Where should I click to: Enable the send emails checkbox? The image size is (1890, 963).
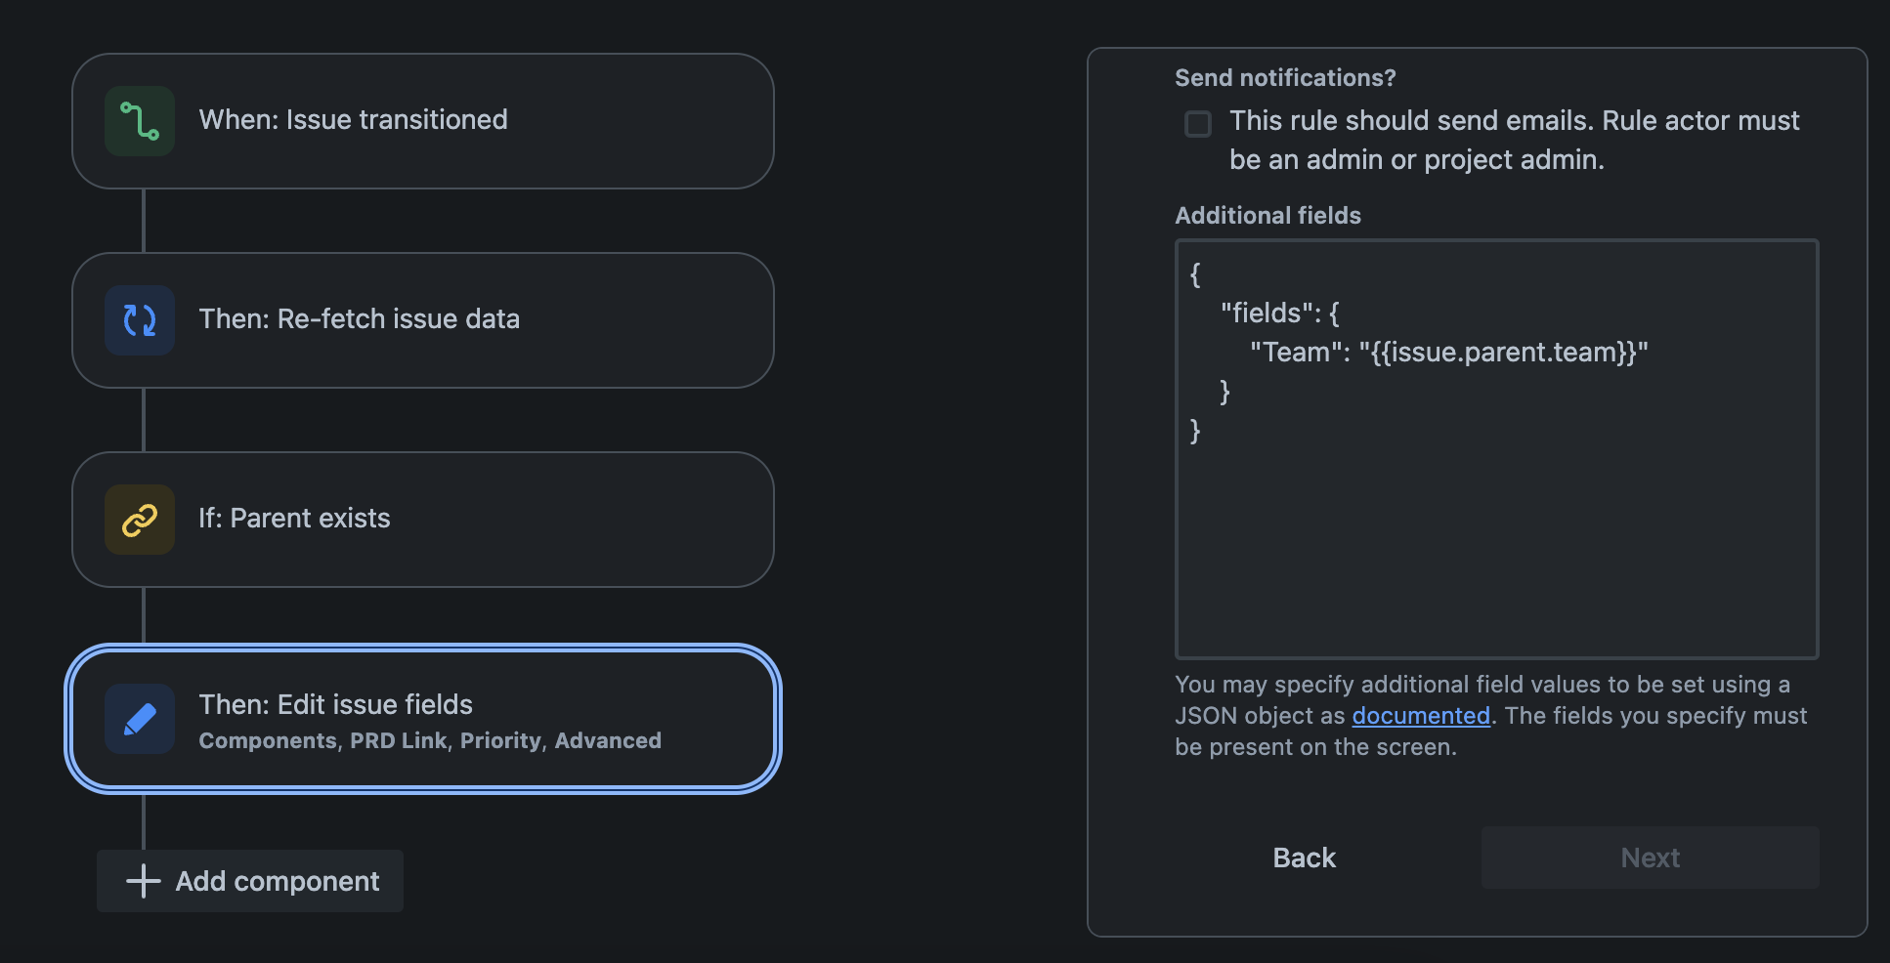coord(1198,124)
